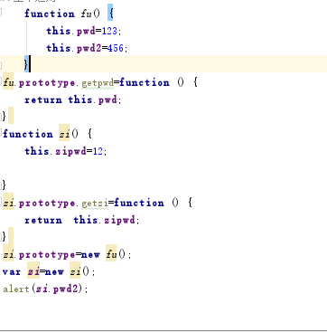Click 'zipwd' in 'this.zipwd=12;' line
Screen dimensions: 327x332
[70, 151]
